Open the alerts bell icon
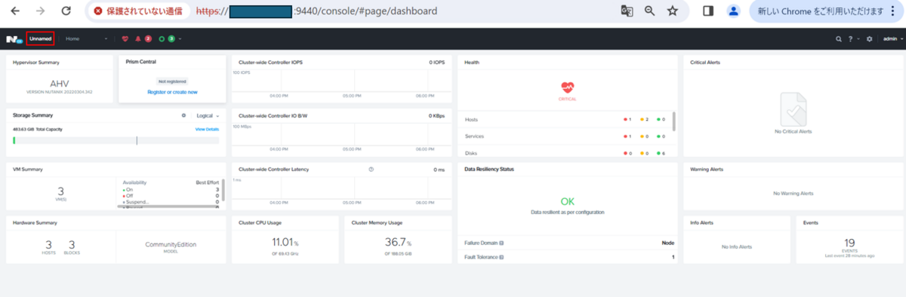 click(138, 38)
